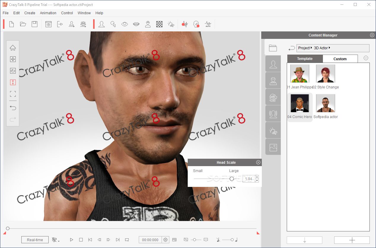
Task: Go back one level in Content Manager
Action: pos(292,48)
